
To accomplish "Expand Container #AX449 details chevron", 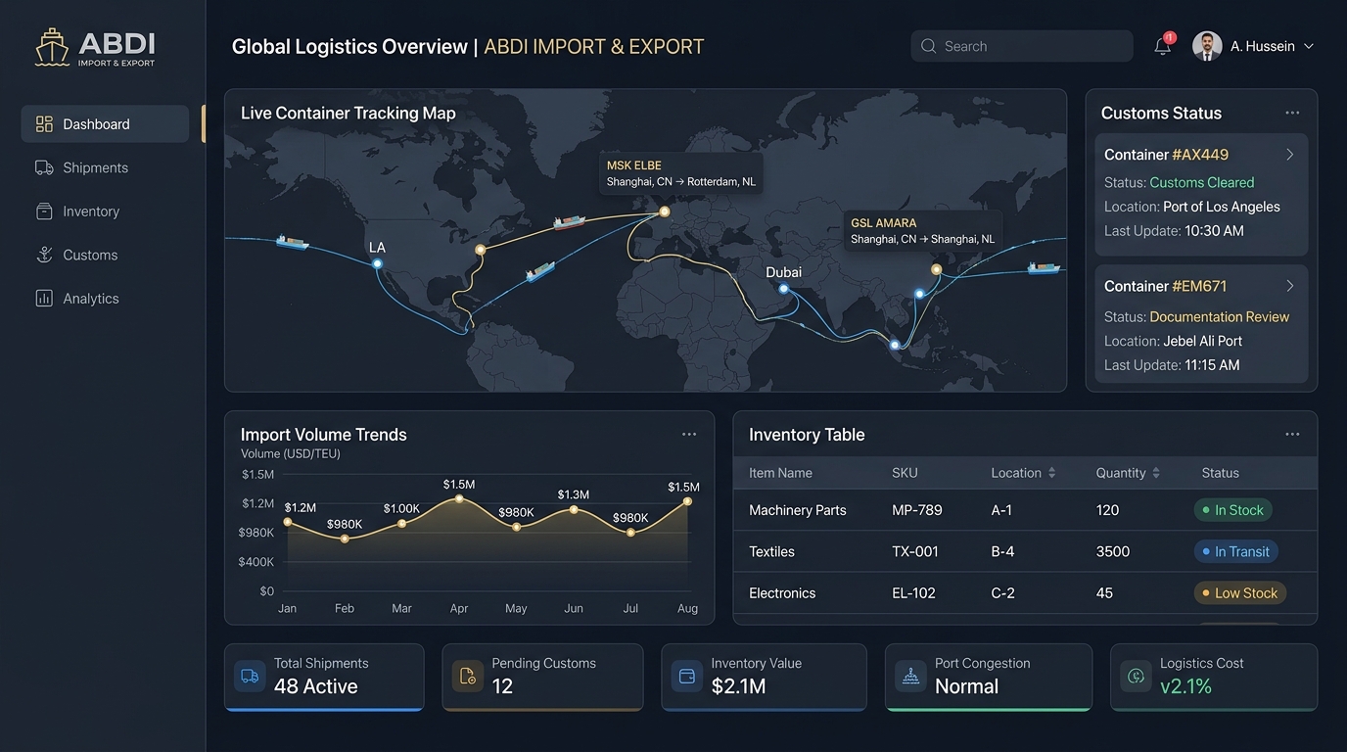I will tap(1290, 155).
